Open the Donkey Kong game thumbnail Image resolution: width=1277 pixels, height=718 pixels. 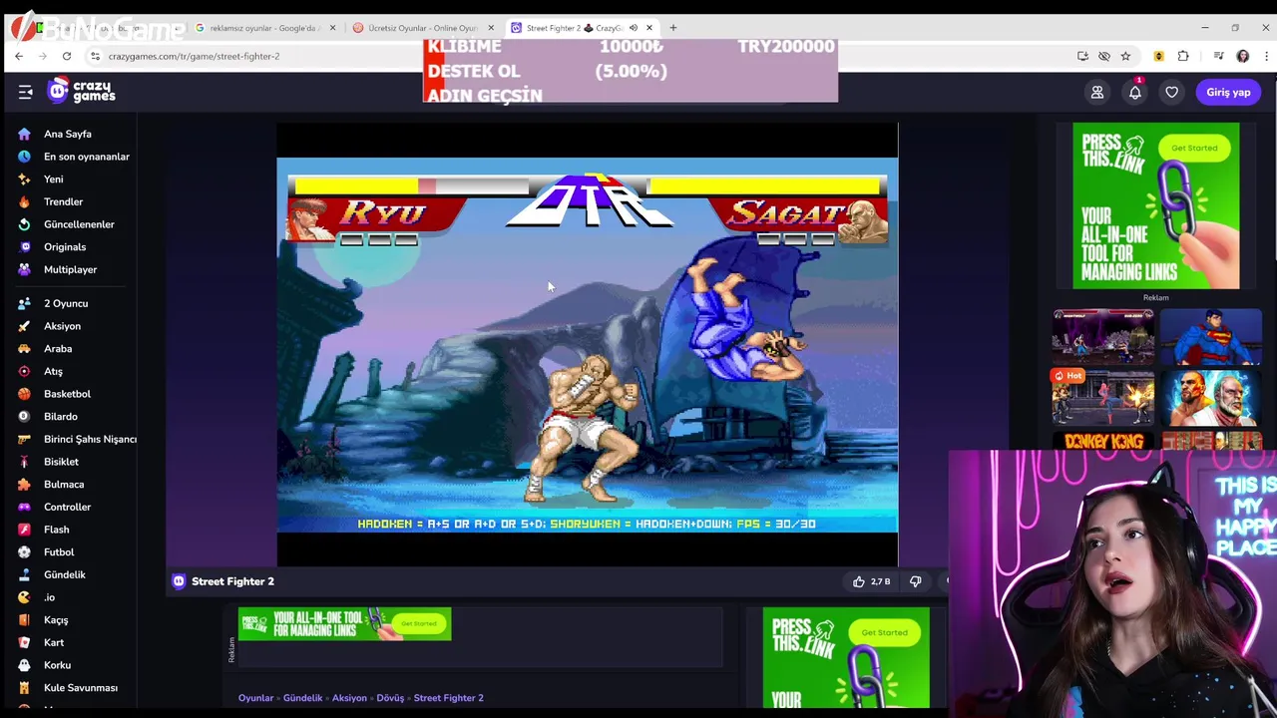pos(1102,441)
